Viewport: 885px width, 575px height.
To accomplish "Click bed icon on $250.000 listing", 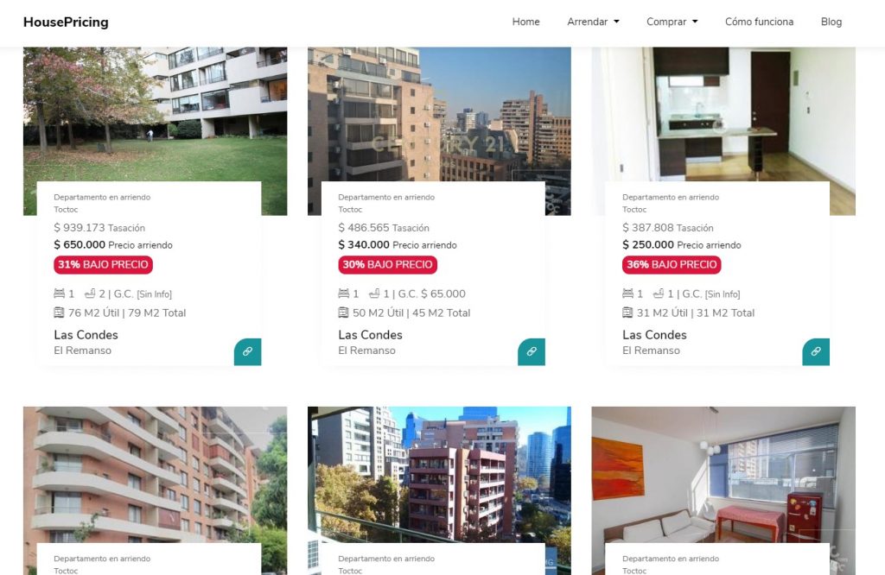I will pos(627,294).
